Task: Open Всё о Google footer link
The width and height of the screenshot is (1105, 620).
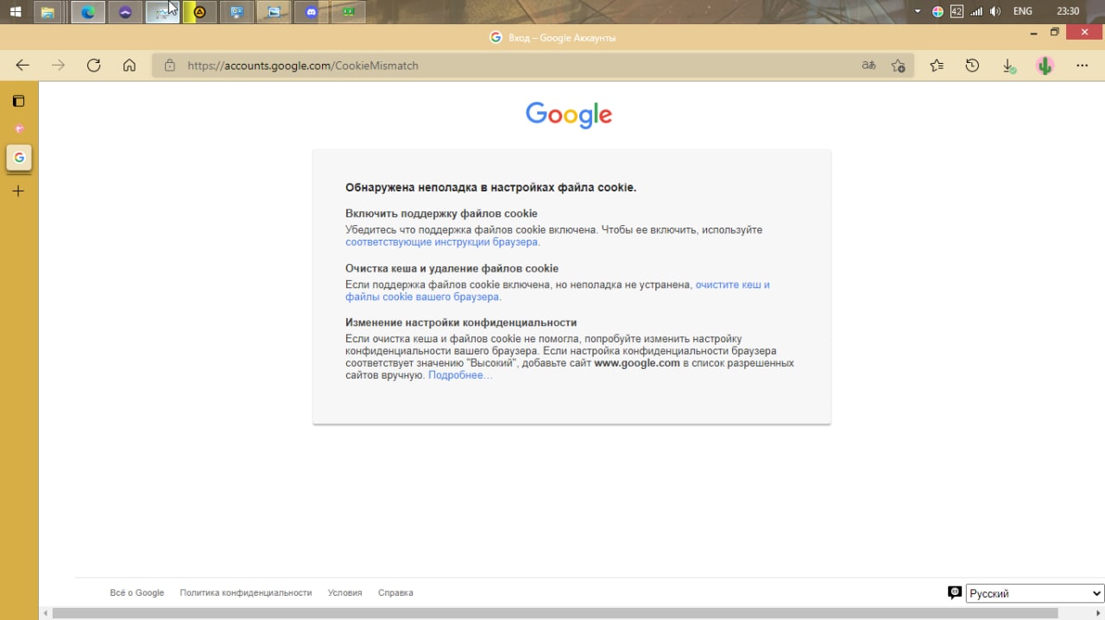Action: [137, 592]
